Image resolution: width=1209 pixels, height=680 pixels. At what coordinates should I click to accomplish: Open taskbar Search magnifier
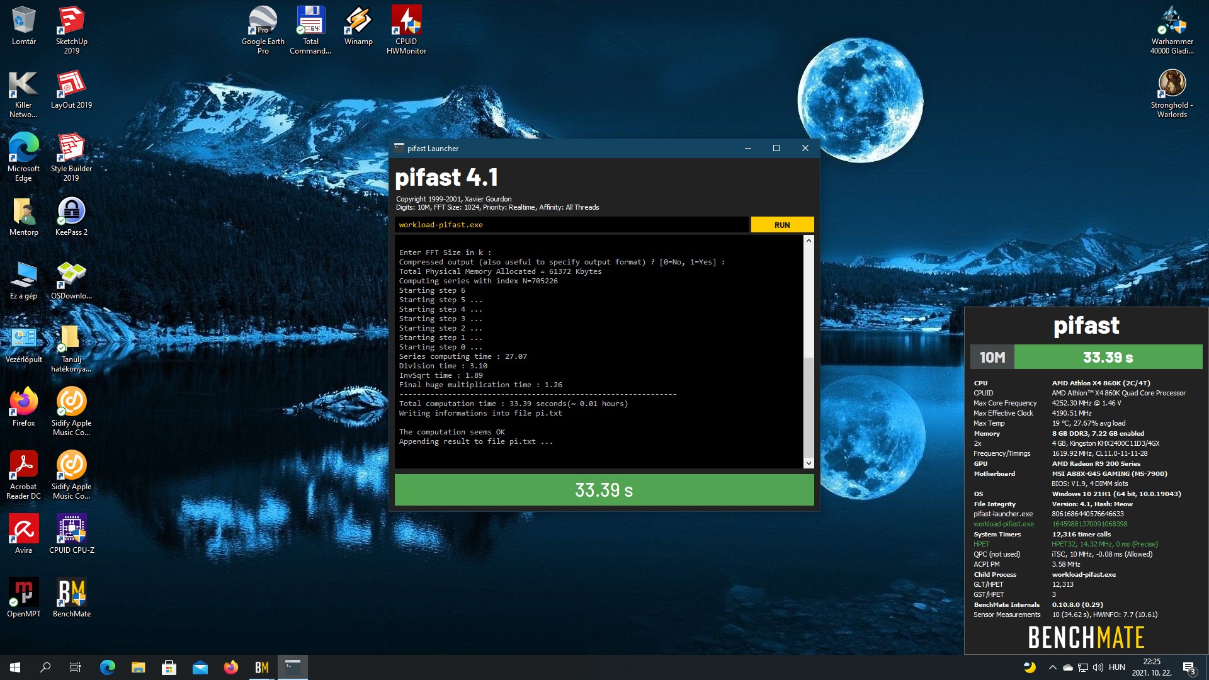point(45,667)
